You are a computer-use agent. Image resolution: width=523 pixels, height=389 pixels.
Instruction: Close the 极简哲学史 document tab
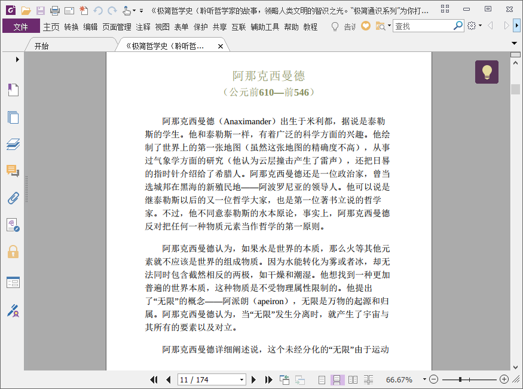221,47
